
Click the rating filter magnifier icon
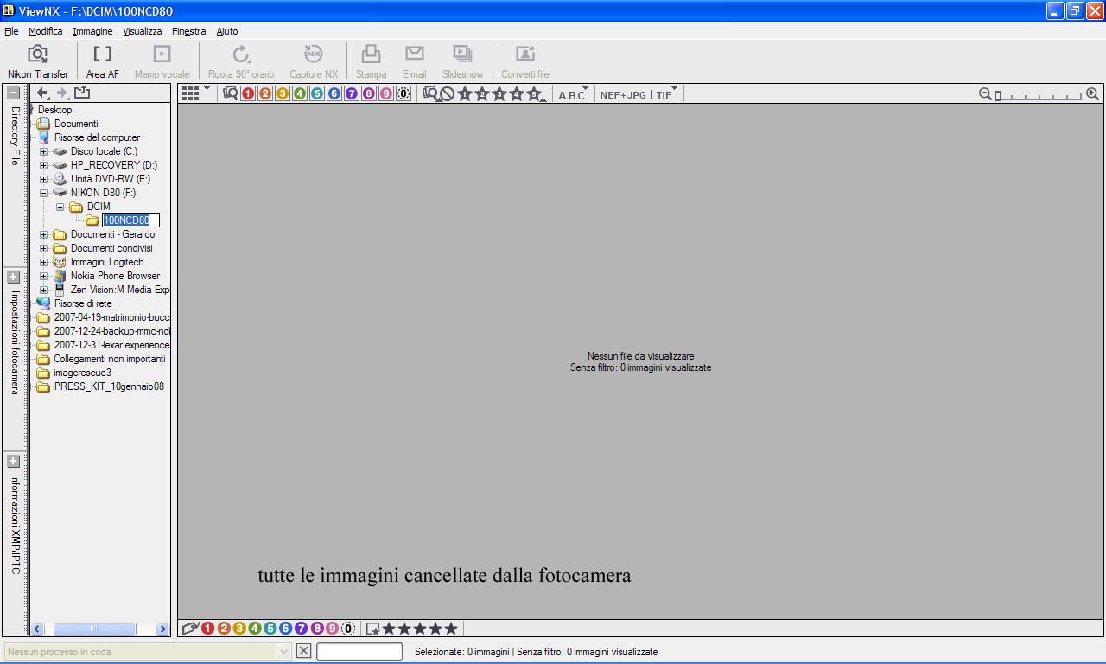pyautogui.click(x=430, y=93)
